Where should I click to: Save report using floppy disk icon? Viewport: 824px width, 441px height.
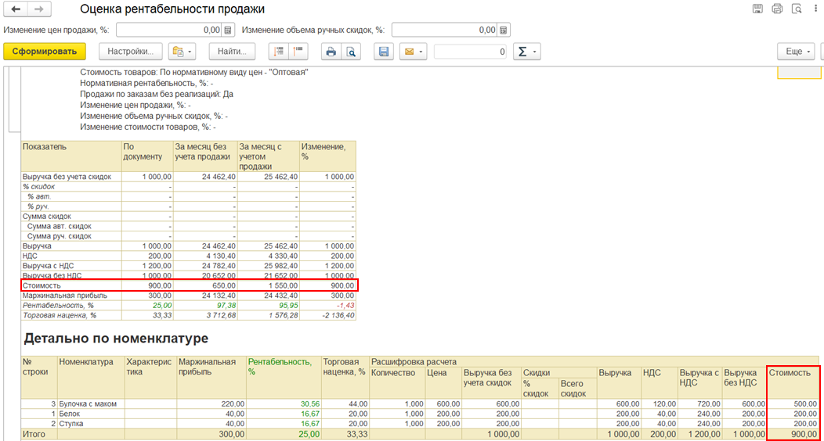coord(384,52)
